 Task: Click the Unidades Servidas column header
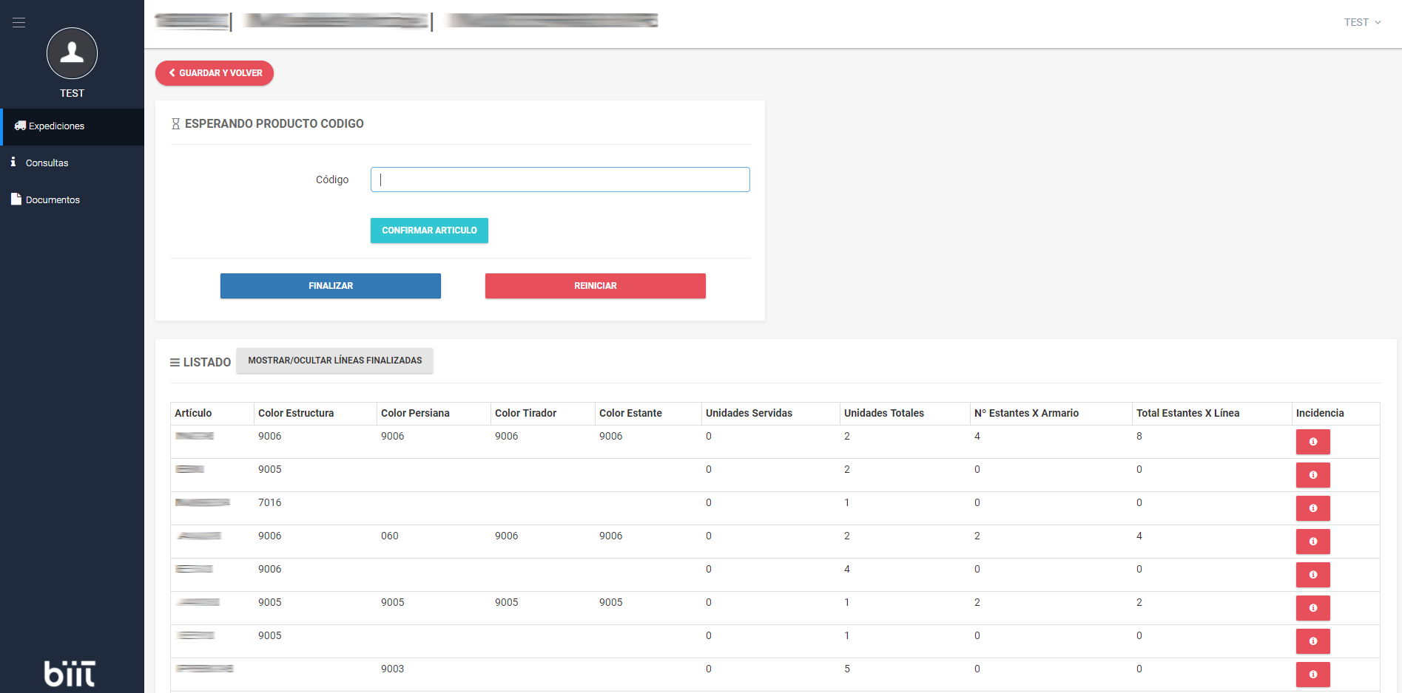[x=749, y=413]
